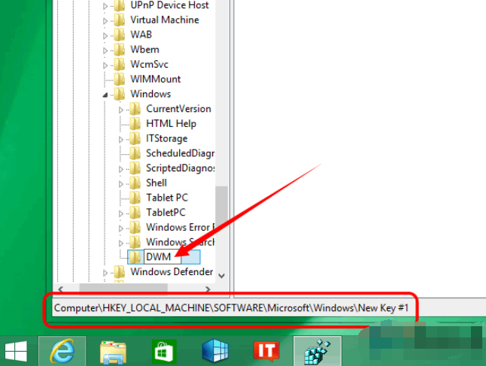
Task: Click the Registry Editor taskbar icon
Action: 316,351
